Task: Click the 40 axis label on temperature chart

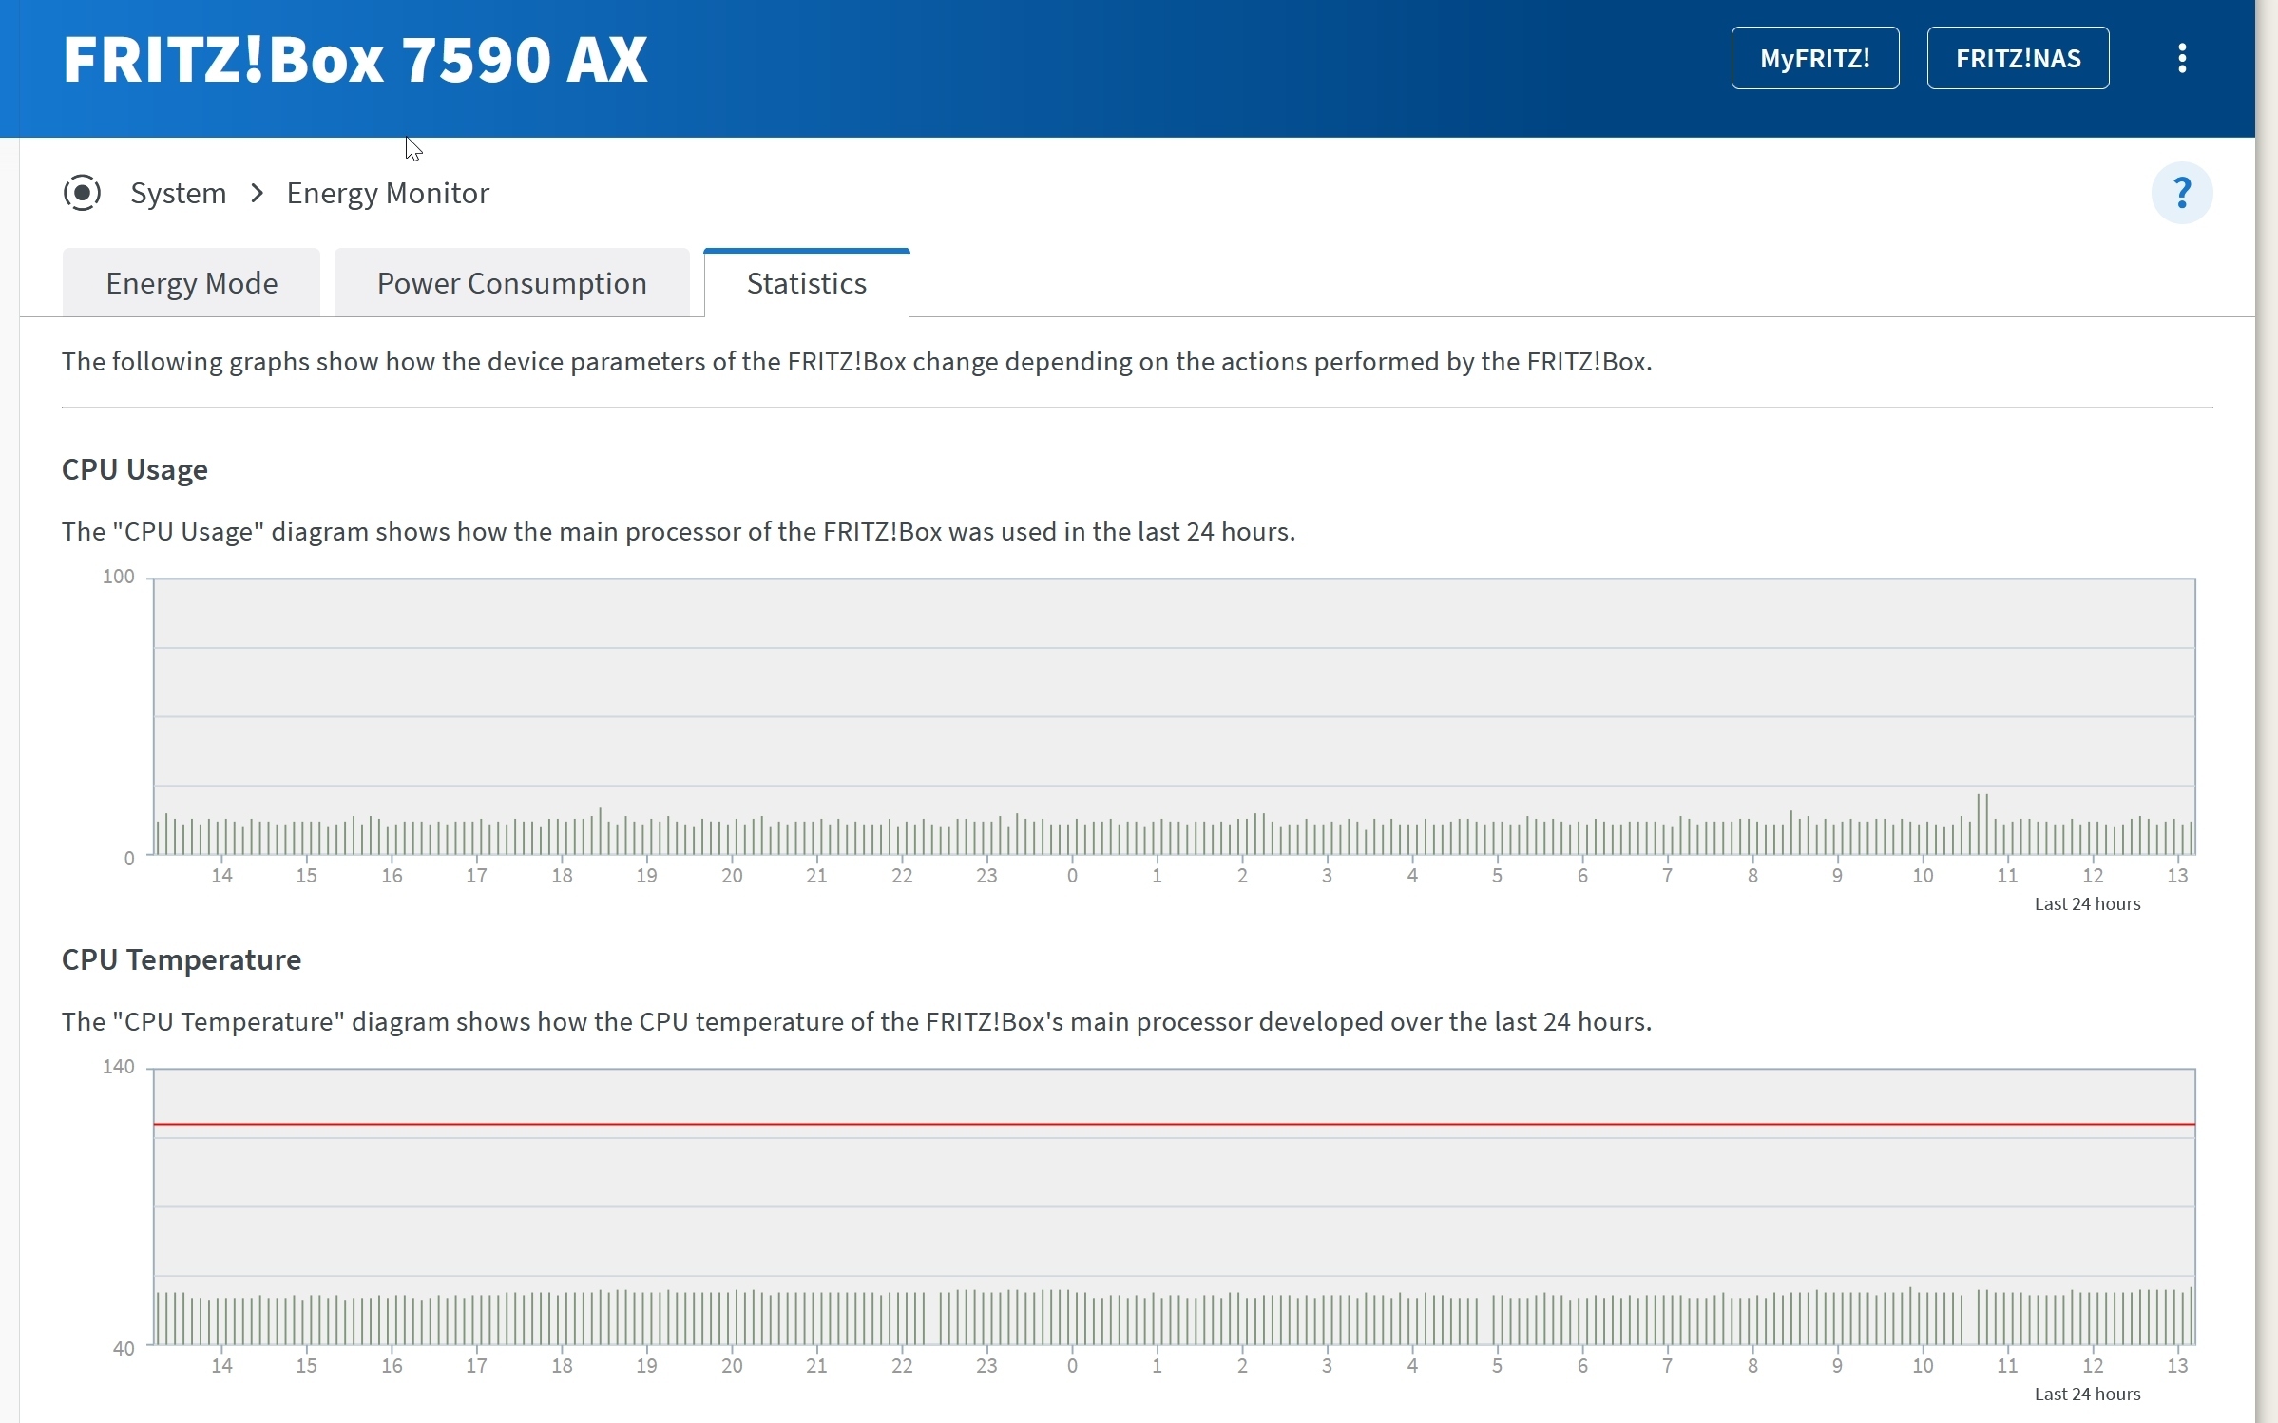Action: (x=124, y=1348)
